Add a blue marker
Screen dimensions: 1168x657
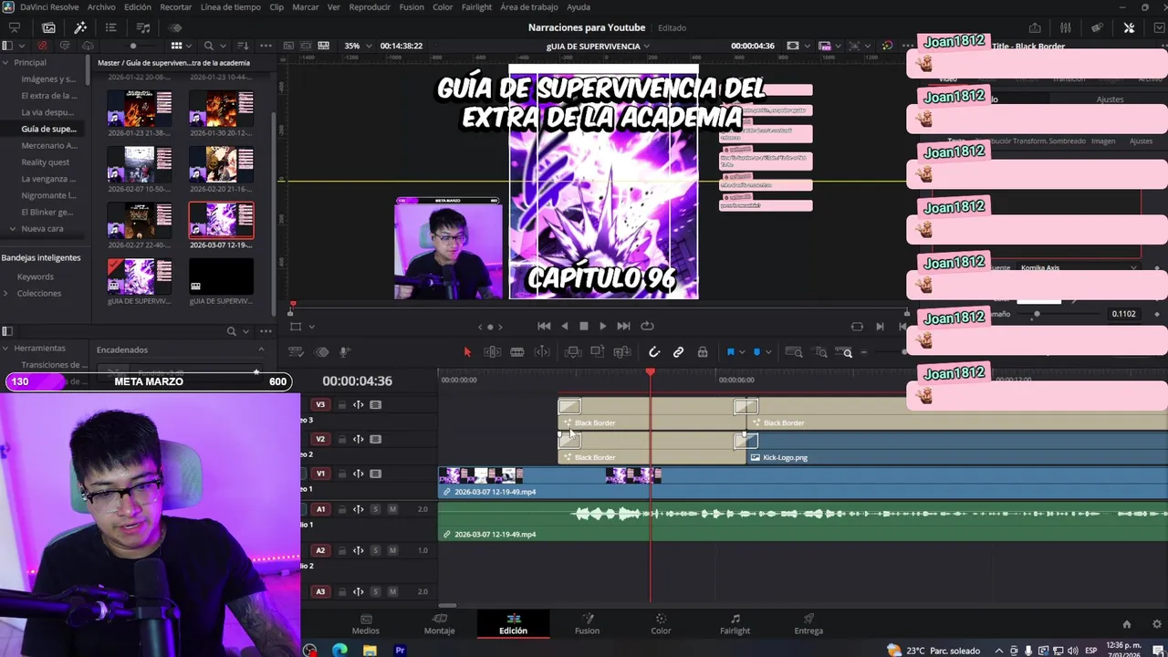tap(756, 352)
